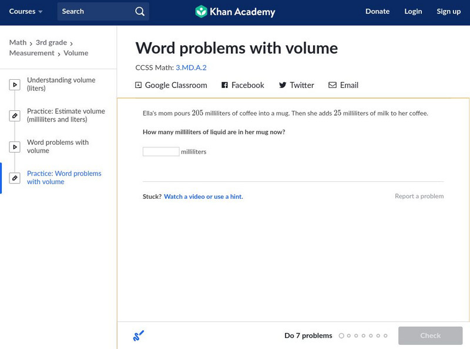Screen dimensions: 470x349
Task: Click the grayed Check button
Action: click(431, 336)
